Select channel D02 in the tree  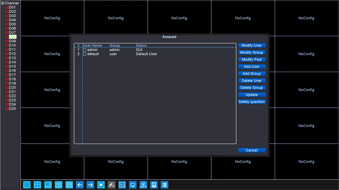point(12,11)
